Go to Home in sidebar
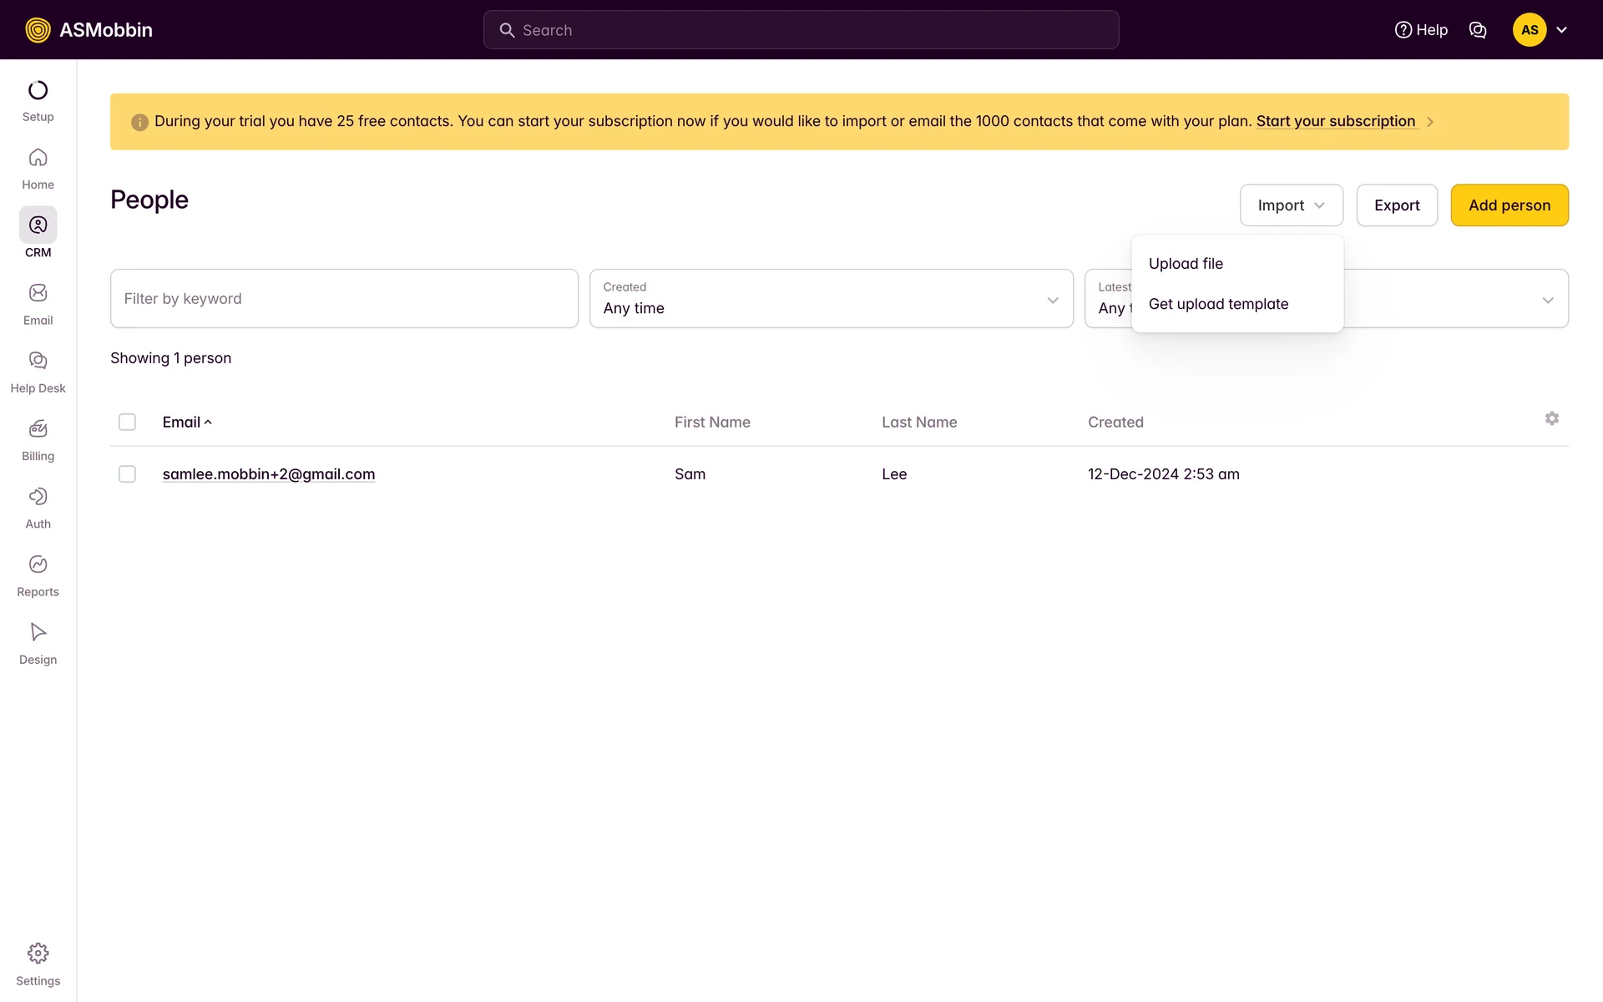This screenshot has height=1002, width=1603. pos(38,169)
